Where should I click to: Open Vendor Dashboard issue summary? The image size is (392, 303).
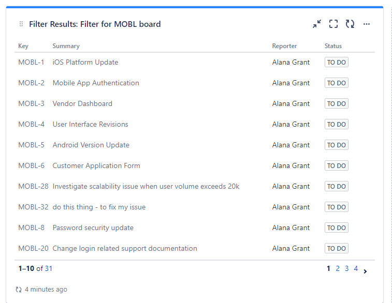82,103
